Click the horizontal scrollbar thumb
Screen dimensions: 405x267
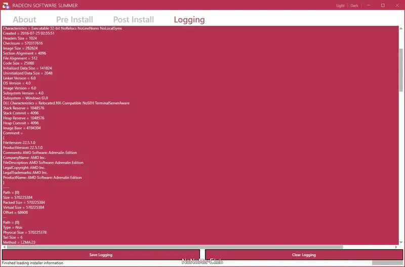click(175, 247)
